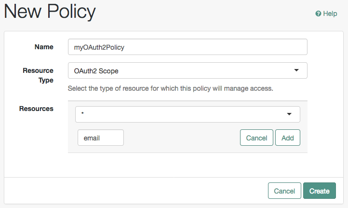Focus the Name input field
The image size is (348, 208).
point(187,47)
